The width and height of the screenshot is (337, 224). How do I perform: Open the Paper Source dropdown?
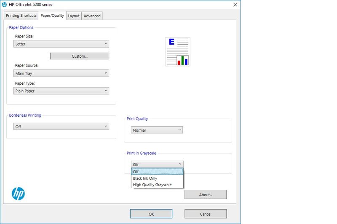(x=61, y=73)
